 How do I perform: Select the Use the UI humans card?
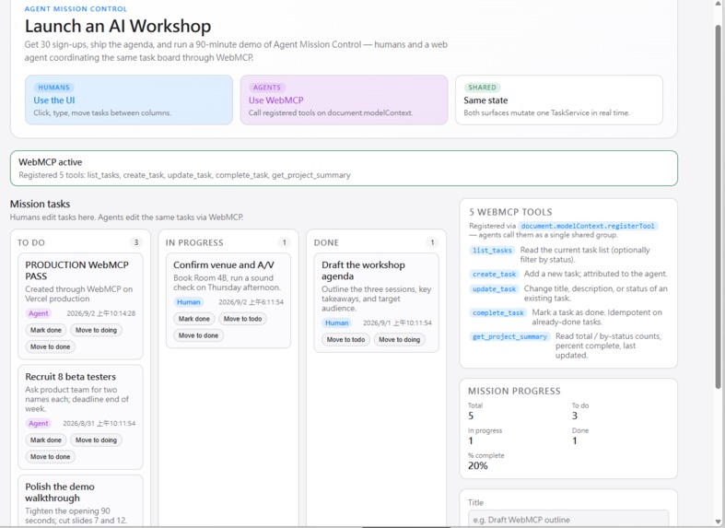[129, 100]
